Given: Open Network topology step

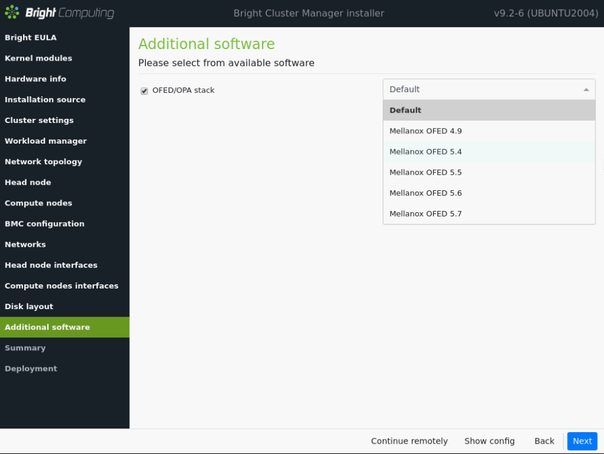Looking at the screenshot, I should (65, 162).
